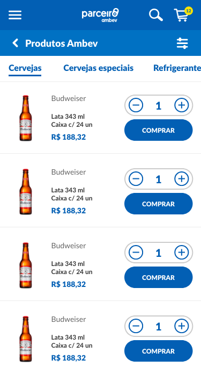Open the hamburger menu
Image resolution: width=201 pixels, height=374 pixels.
tap(15, 15)
